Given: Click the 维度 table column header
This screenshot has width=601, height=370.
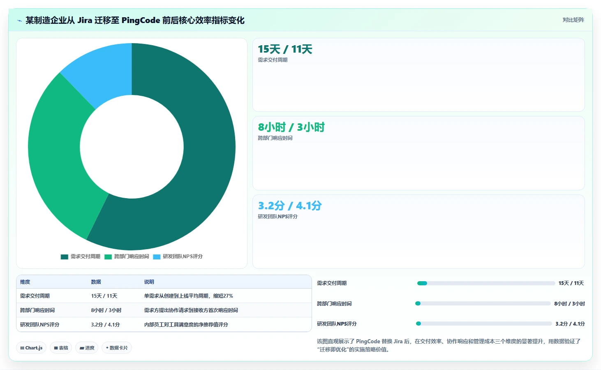Looking at the screenshot, I should pyautogui.click(x=25, y=282).
